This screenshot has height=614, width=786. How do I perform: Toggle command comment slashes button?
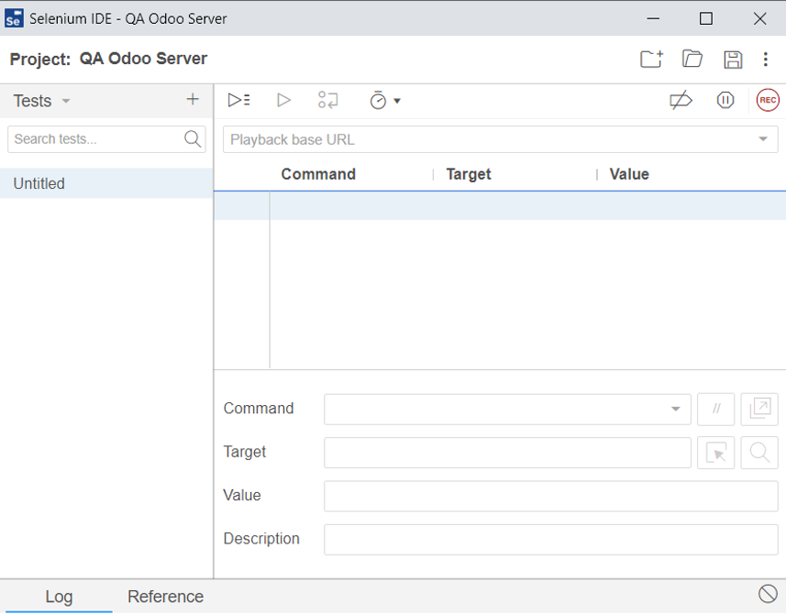tap(715, 409)
